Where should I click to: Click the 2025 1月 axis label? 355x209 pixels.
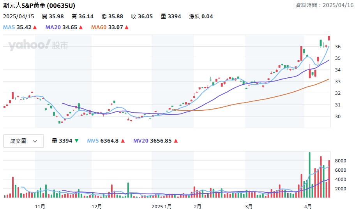pyautogui.click(x=162, y=207)
